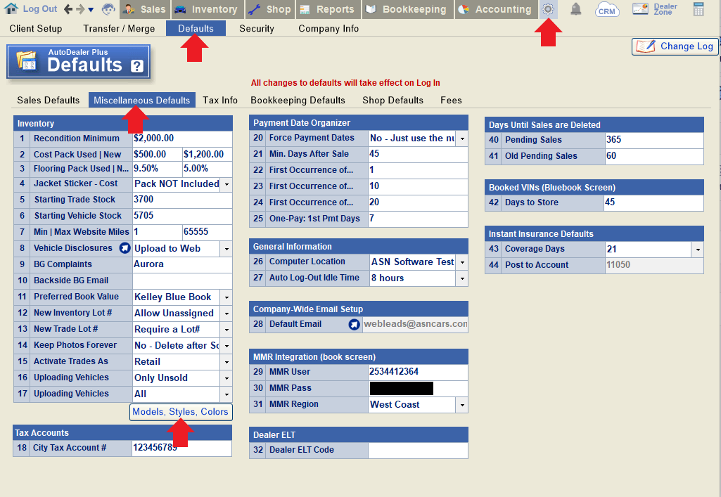Go forward using the right arrow icon
Screen dimensions: 721x497
(80, 8)
